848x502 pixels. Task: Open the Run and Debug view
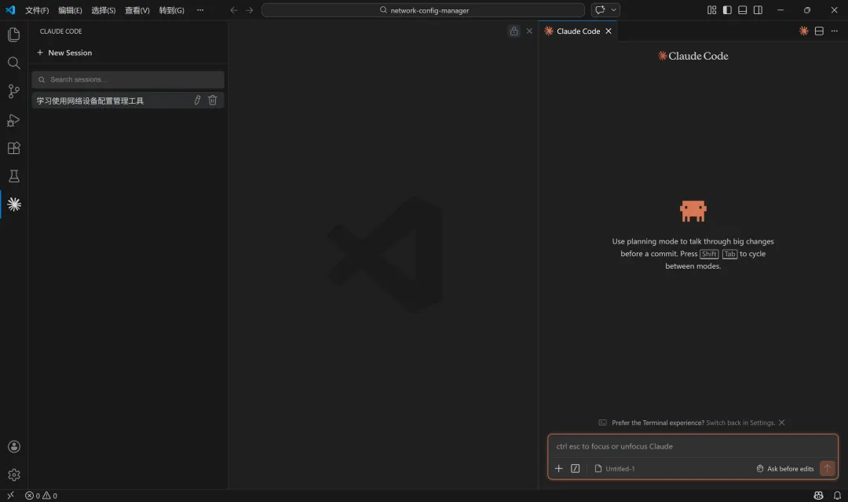point(14,119)
